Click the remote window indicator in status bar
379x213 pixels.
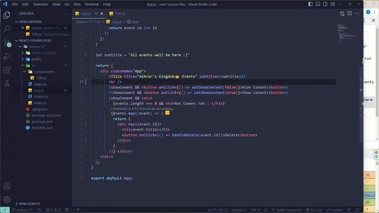(x=5, y=210)
